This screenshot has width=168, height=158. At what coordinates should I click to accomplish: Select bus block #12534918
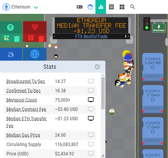point(153,67)
